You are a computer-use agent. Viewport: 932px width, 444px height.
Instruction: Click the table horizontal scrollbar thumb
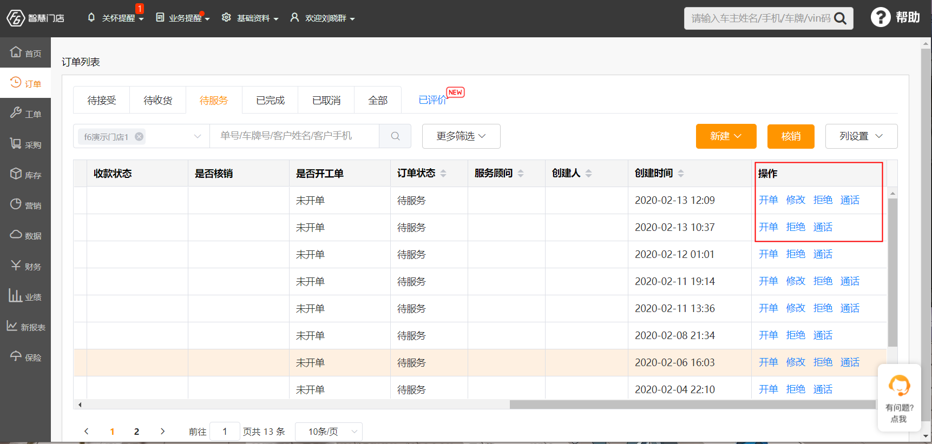[692, 405]
